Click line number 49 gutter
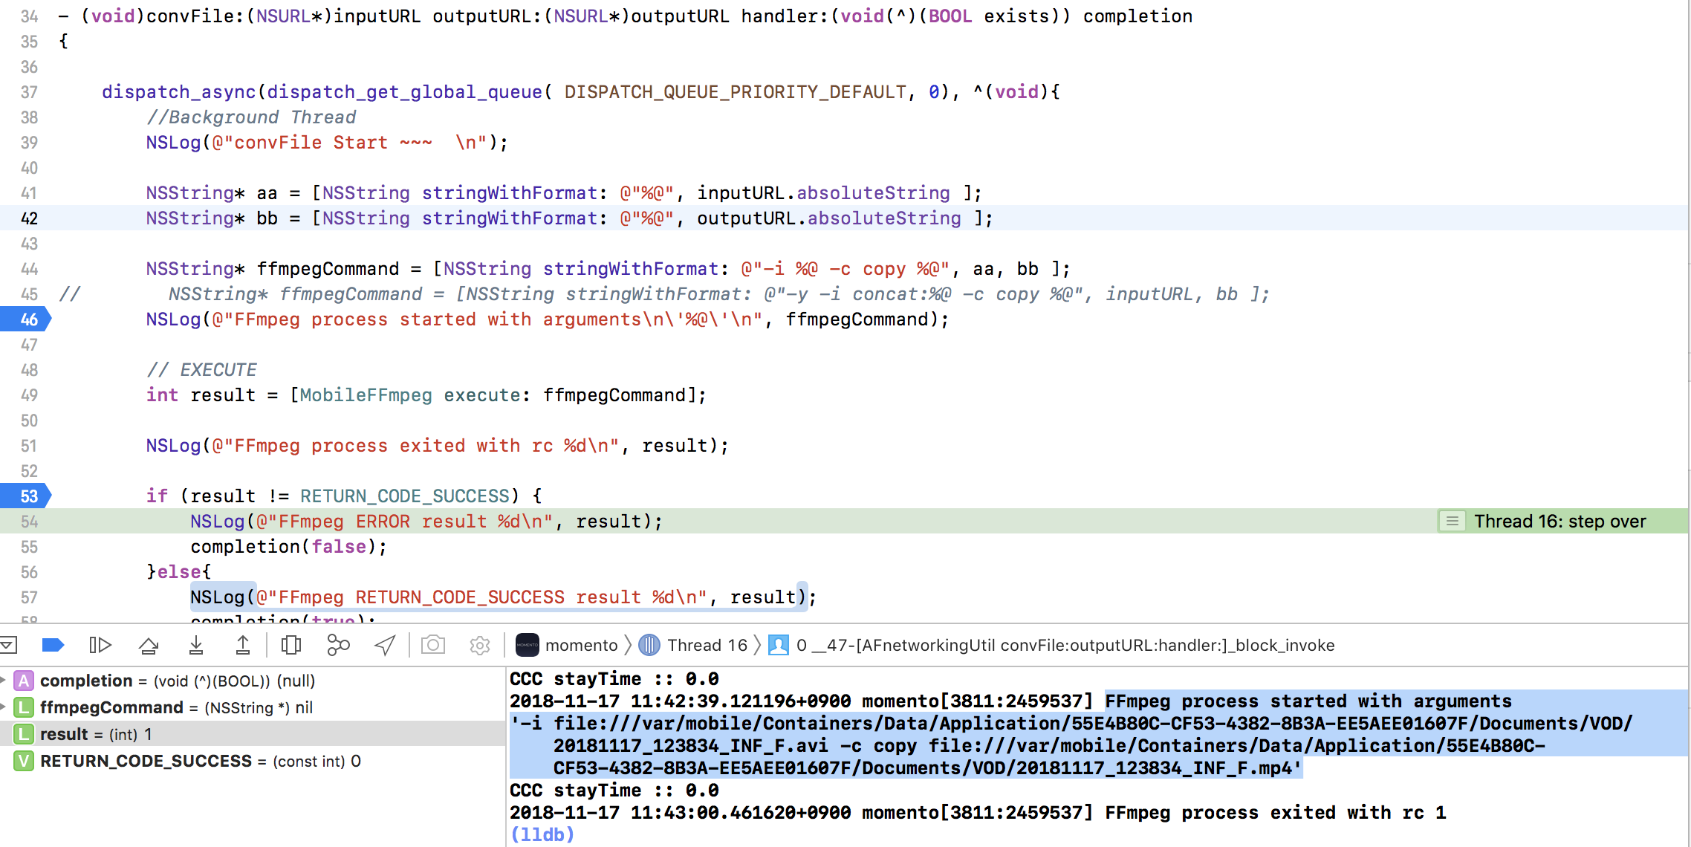Image resolution: width=1691 pixels, height=847 pixels. click(x=29, y=395)
